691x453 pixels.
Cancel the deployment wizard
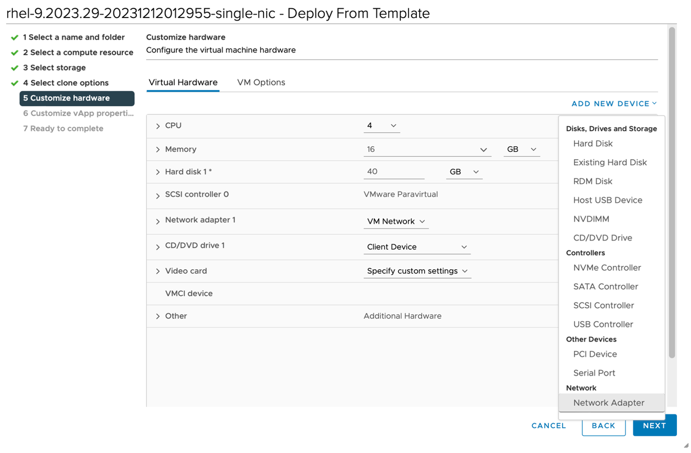click(x=548, y=425)
